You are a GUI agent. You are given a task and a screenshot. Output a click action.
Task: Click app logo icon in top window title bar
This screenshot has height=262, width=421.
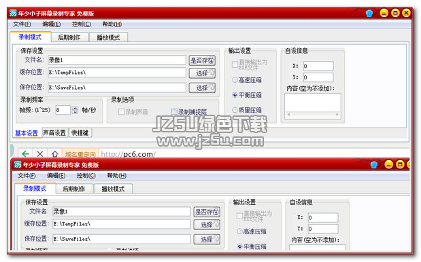[x=13, y=13]
